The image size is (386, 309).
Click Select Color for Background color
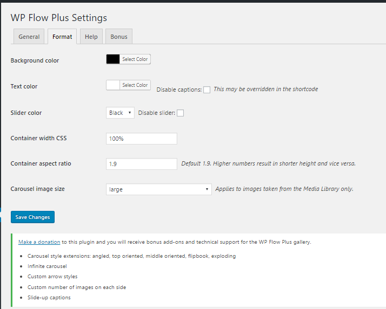click(x=135, y=59)
